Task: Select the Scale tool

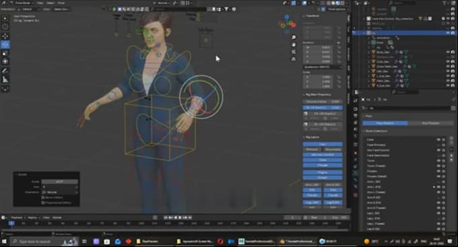Action: pyautogui.click(x=5, y=53)
